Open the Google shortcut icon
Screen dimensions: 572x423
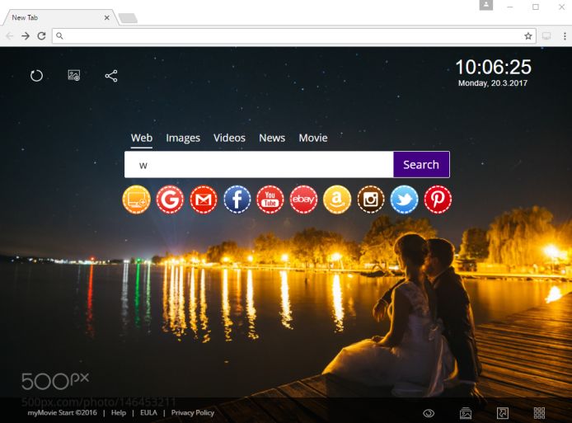tap(170, 200)
